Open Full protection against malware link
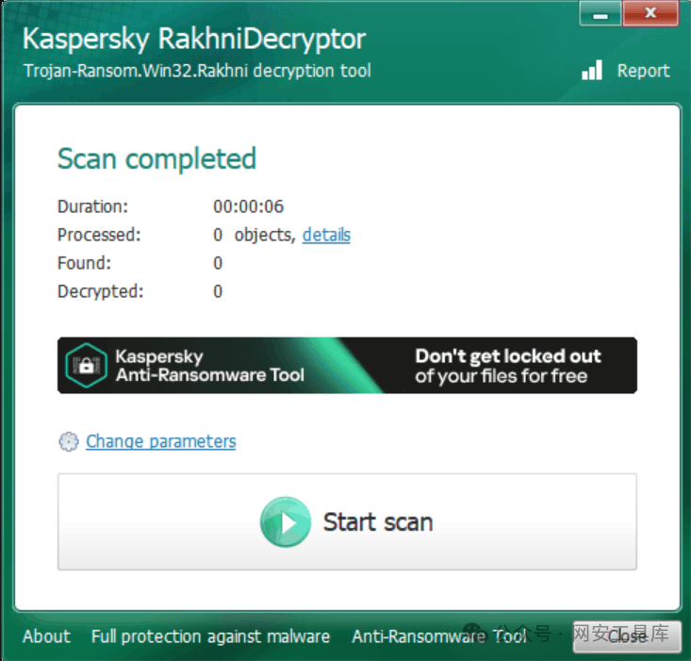 [x=210, y=636]
